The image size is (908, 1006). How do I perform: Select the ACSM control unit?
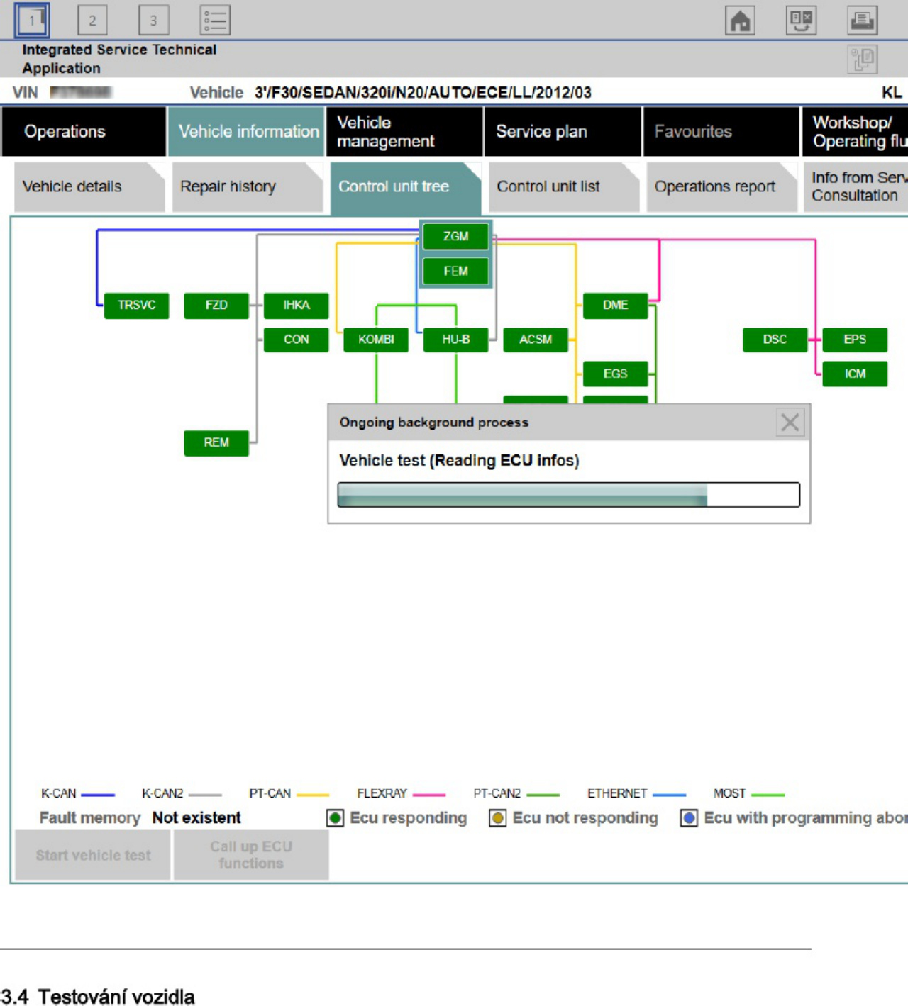click(x=536, y=340)
